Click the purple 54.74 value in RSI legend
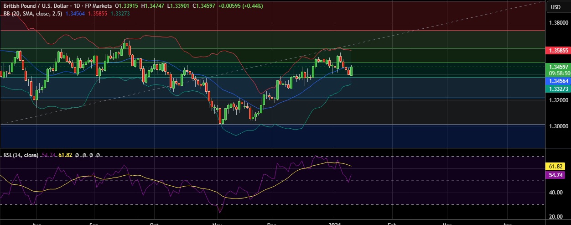571x225 pixels. 49,155
